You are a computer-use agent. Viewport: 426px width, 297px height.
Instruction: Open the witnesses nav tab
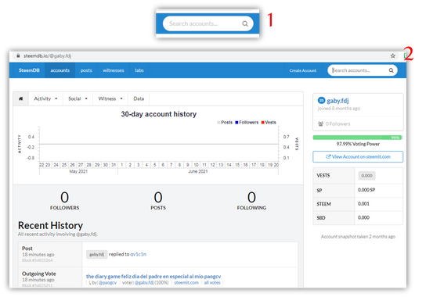[x=114, y=70]
